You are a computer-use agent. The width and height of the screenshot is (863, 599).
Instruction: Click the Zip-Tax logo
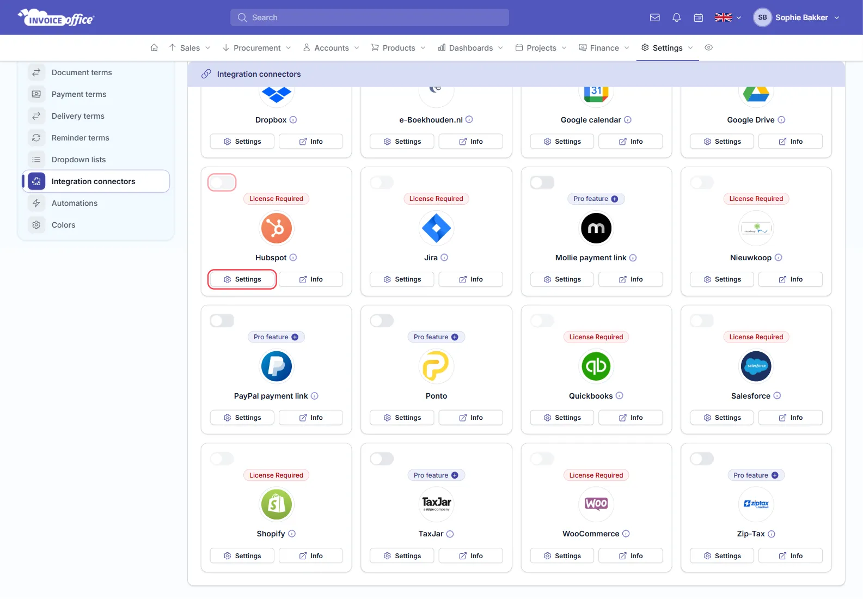(x=756, y=504)
